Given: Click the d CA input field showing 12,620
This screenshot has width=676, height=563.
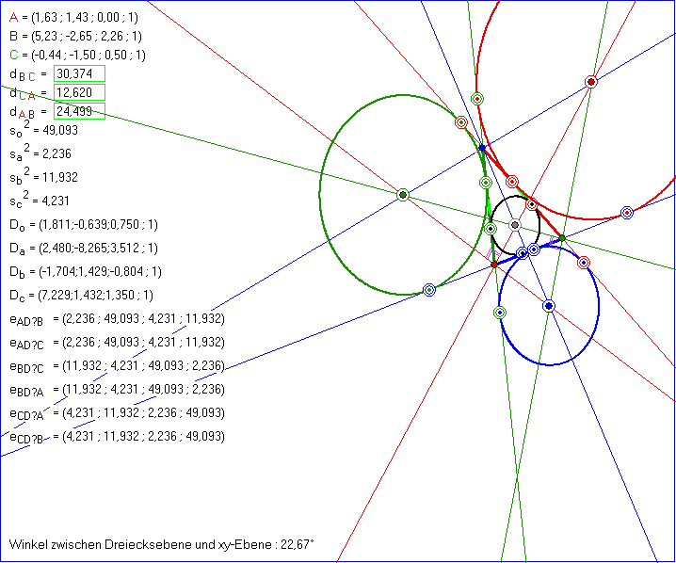Looking at the screenshot, I should tap(79, 92).
